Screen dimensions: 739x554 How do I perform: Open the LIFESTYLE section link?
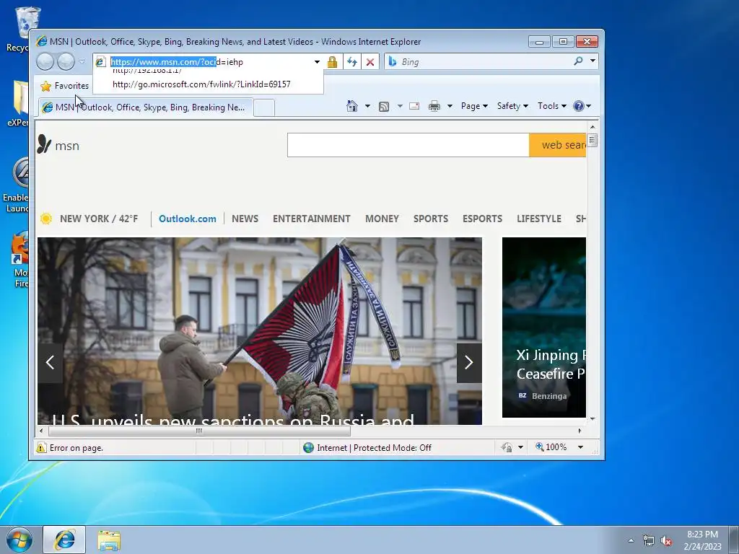click(539, 219)
